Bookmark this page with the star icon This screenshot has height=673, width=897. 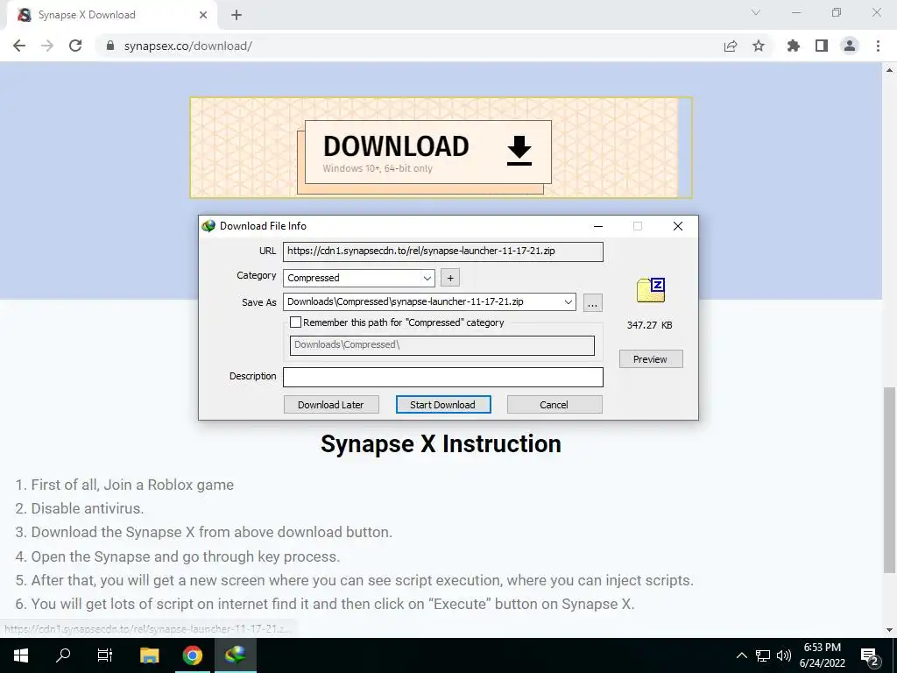tap(759, 46)
